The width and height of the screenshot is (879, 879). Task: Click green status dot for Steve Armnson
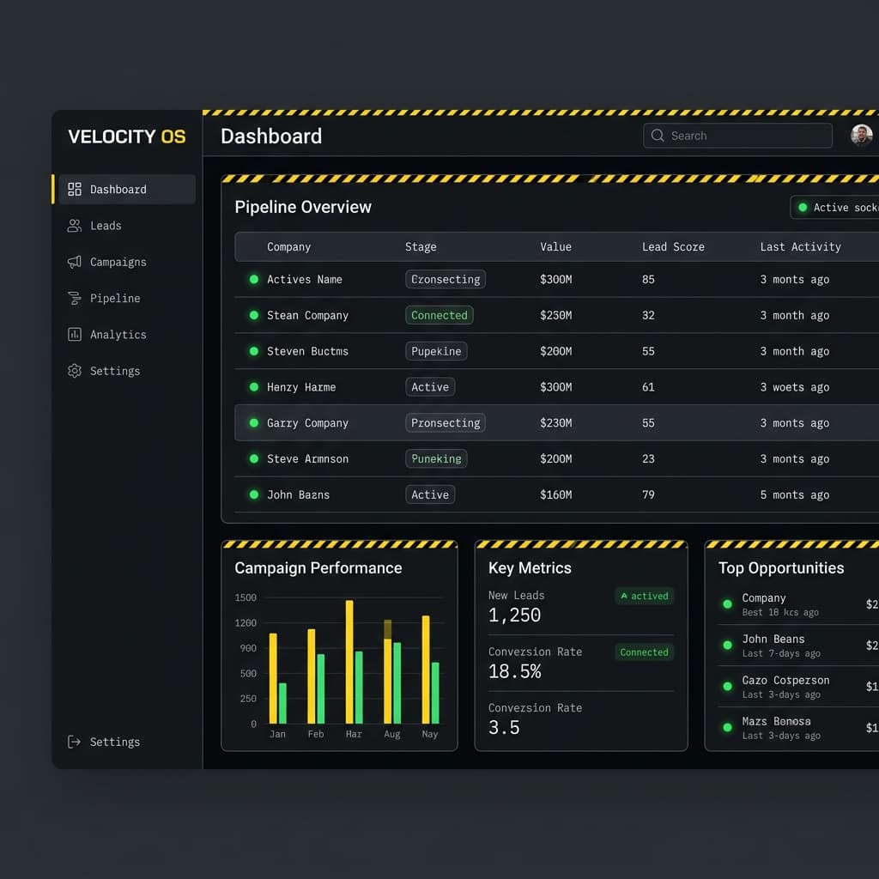[254, 458]
